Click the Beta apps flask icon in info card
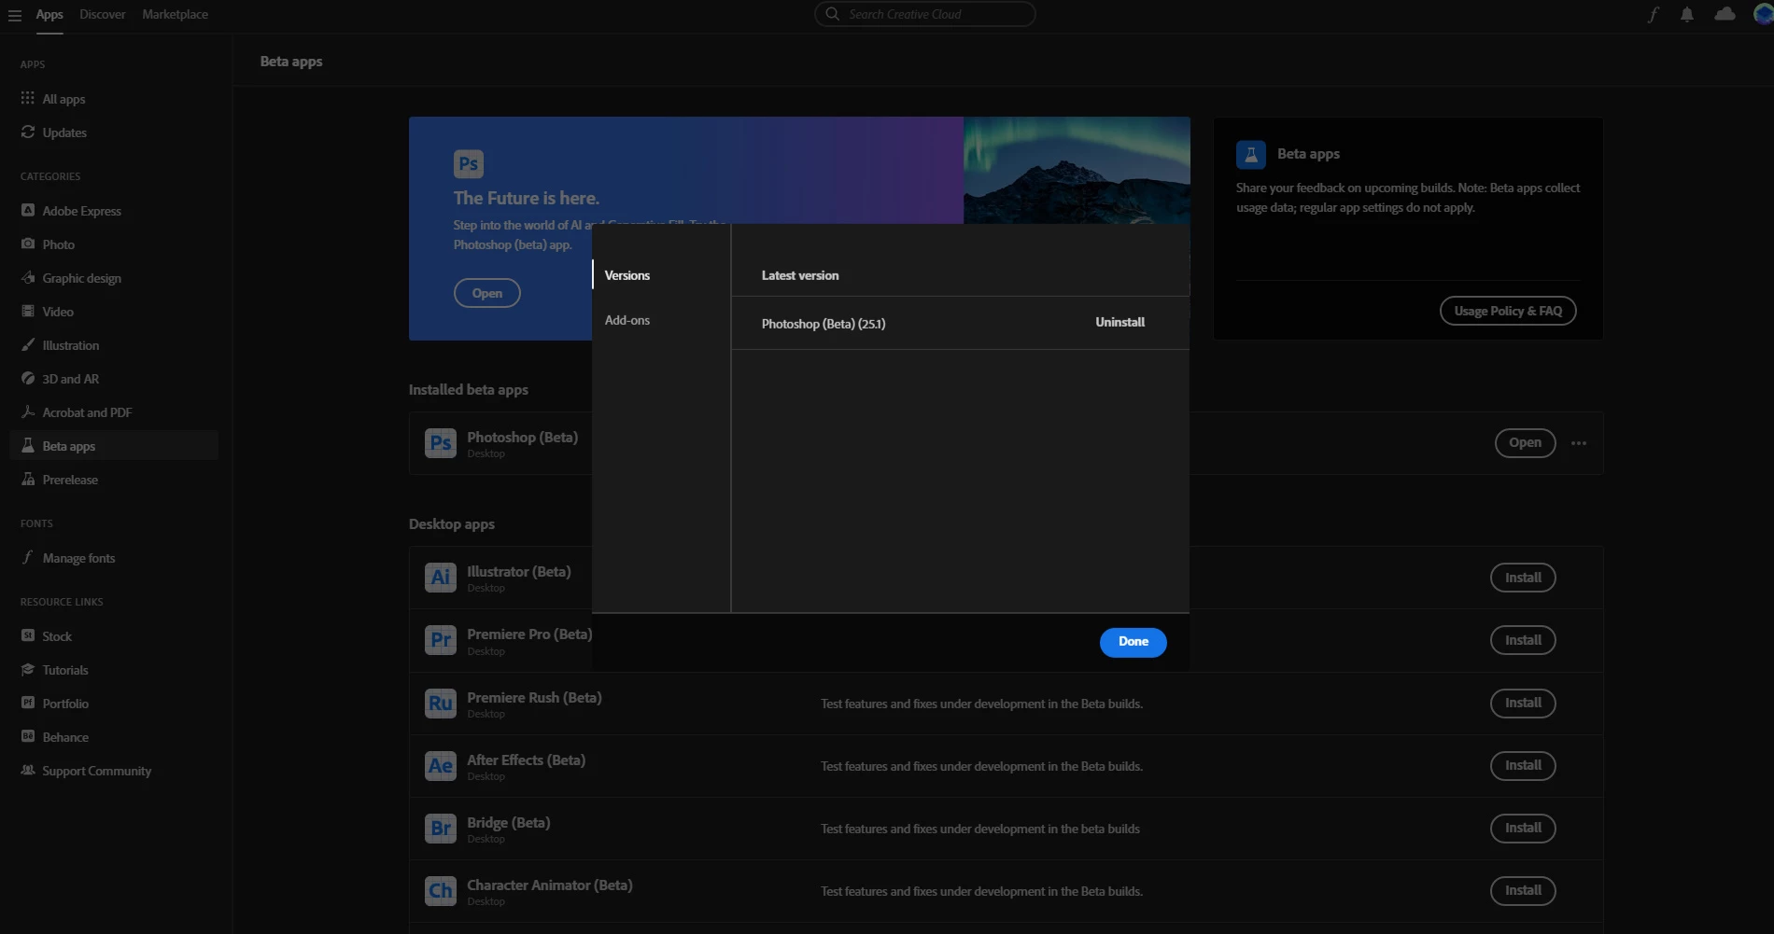This screenshot has height=934, width=1774. [1251, 154]
